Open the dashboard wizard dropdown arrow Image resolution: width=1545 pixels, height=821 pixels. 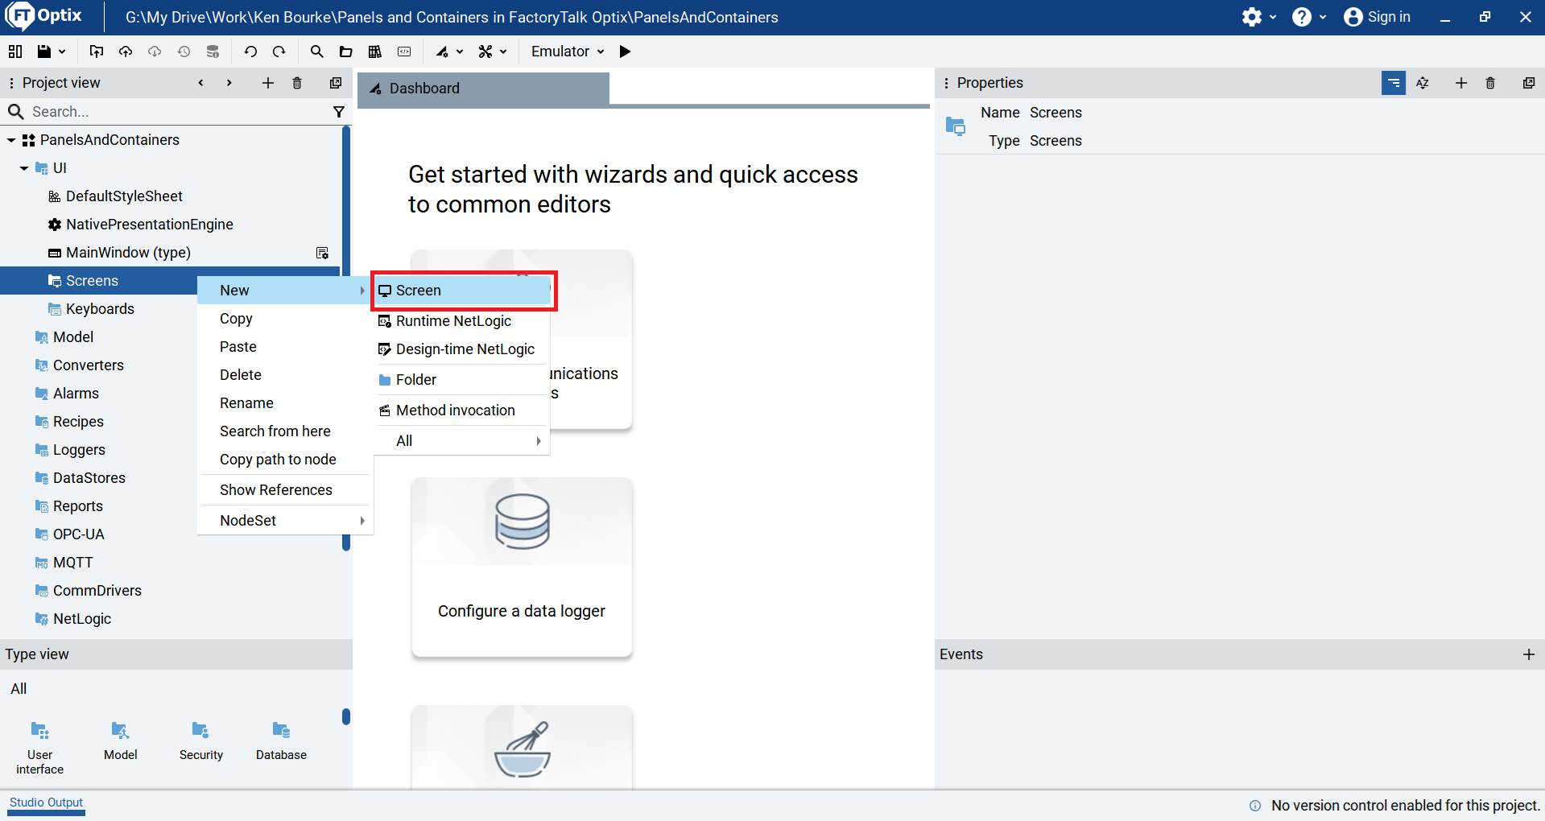(x=460, y=52)
